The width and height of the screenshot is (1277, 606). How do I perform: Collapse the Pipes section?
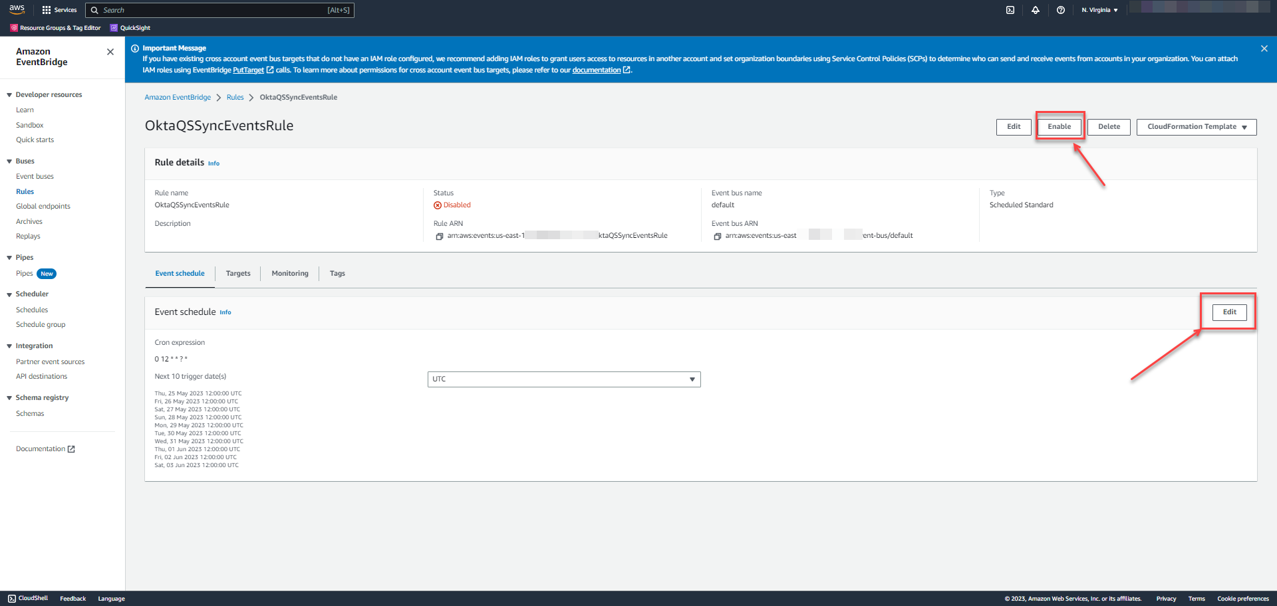9,258
